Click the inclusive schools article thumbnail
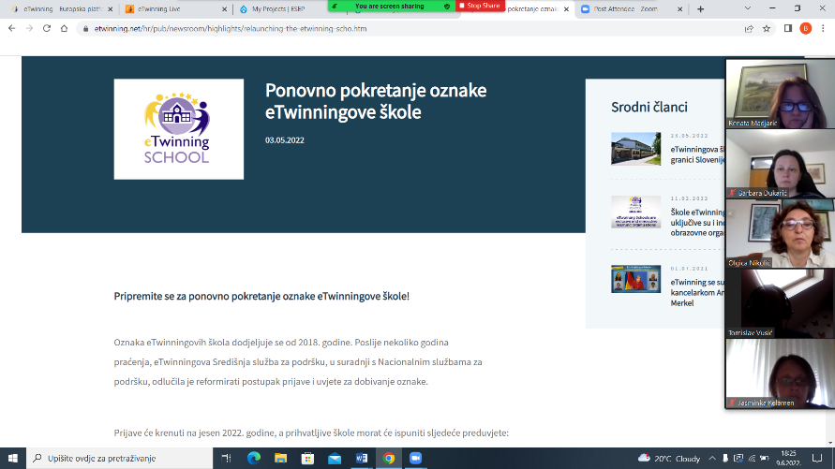This screenshot has width=835, height=469. (635, 212)
